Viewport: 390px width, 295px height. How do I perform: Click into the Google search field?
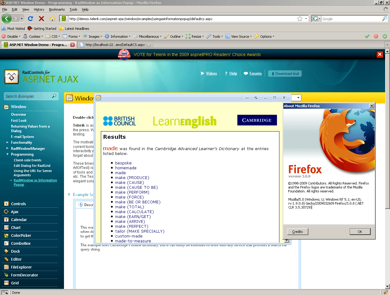point(352,19)
